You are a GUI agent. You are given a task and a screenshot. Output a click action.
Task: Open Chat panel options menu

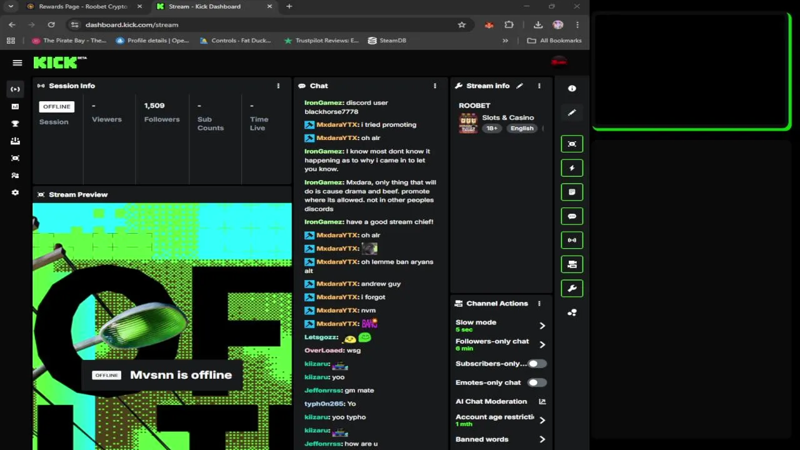pyautogui.click(x=435, y=86)
